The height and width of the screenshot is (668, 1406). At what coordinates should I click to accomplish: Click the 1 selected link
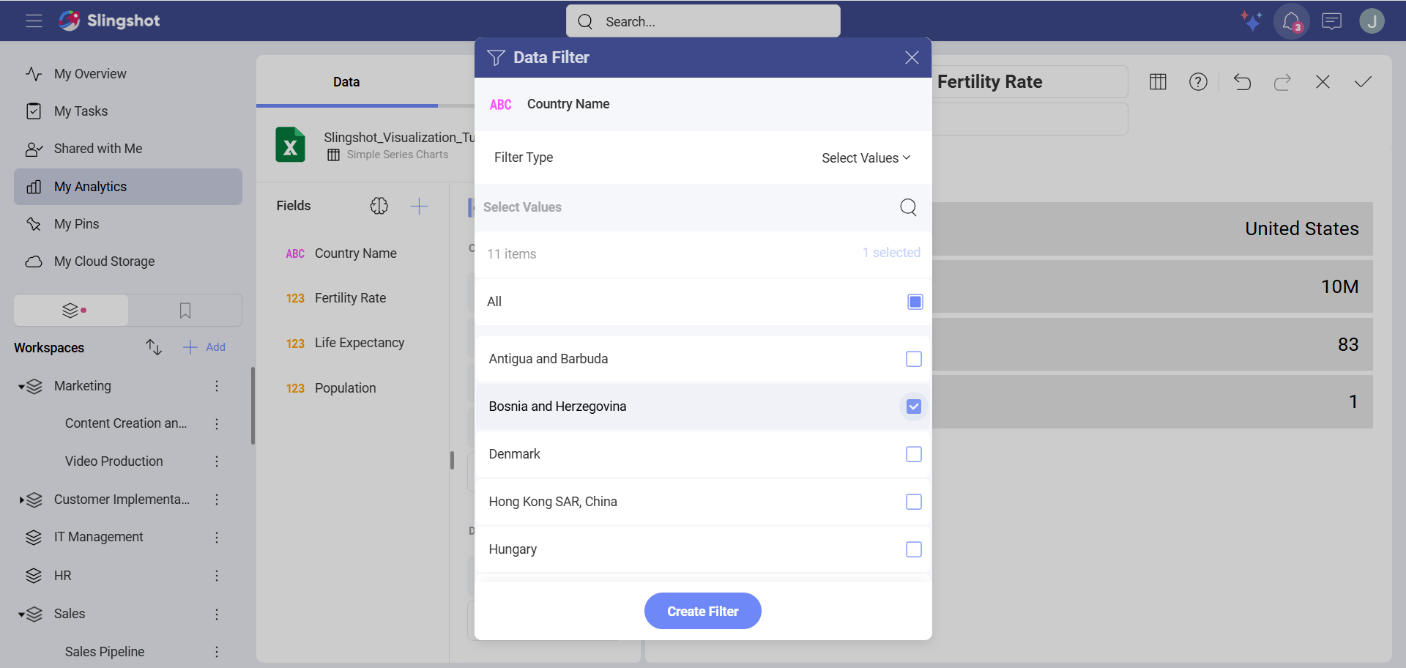pyautogui.click(x=891, y=253)
